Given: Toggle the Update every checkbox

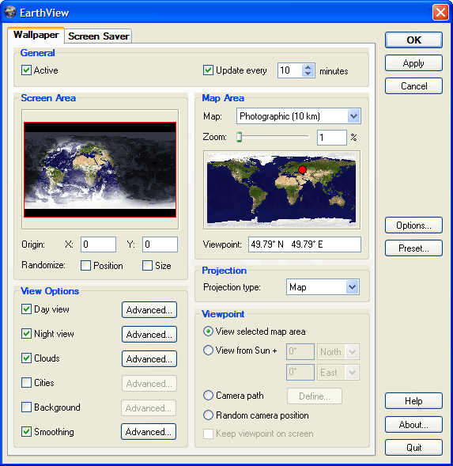Looking at the screenshot, I should click(208, 70).
